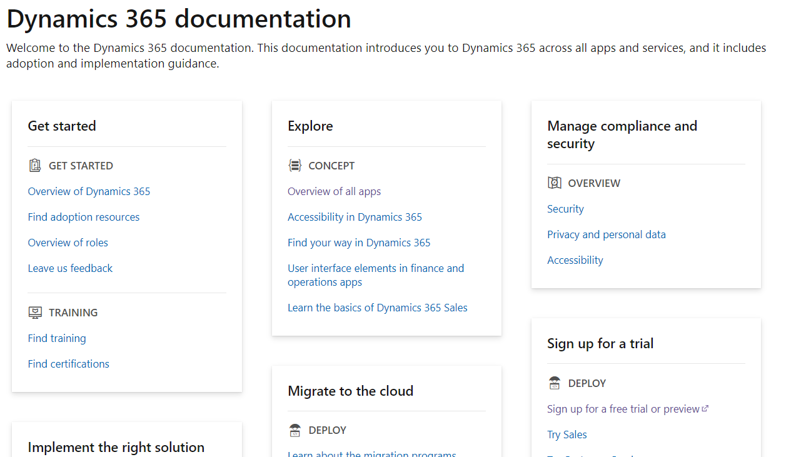Open Privacy and personal data link
The image size is (786, 457).
tap(607, 234)
